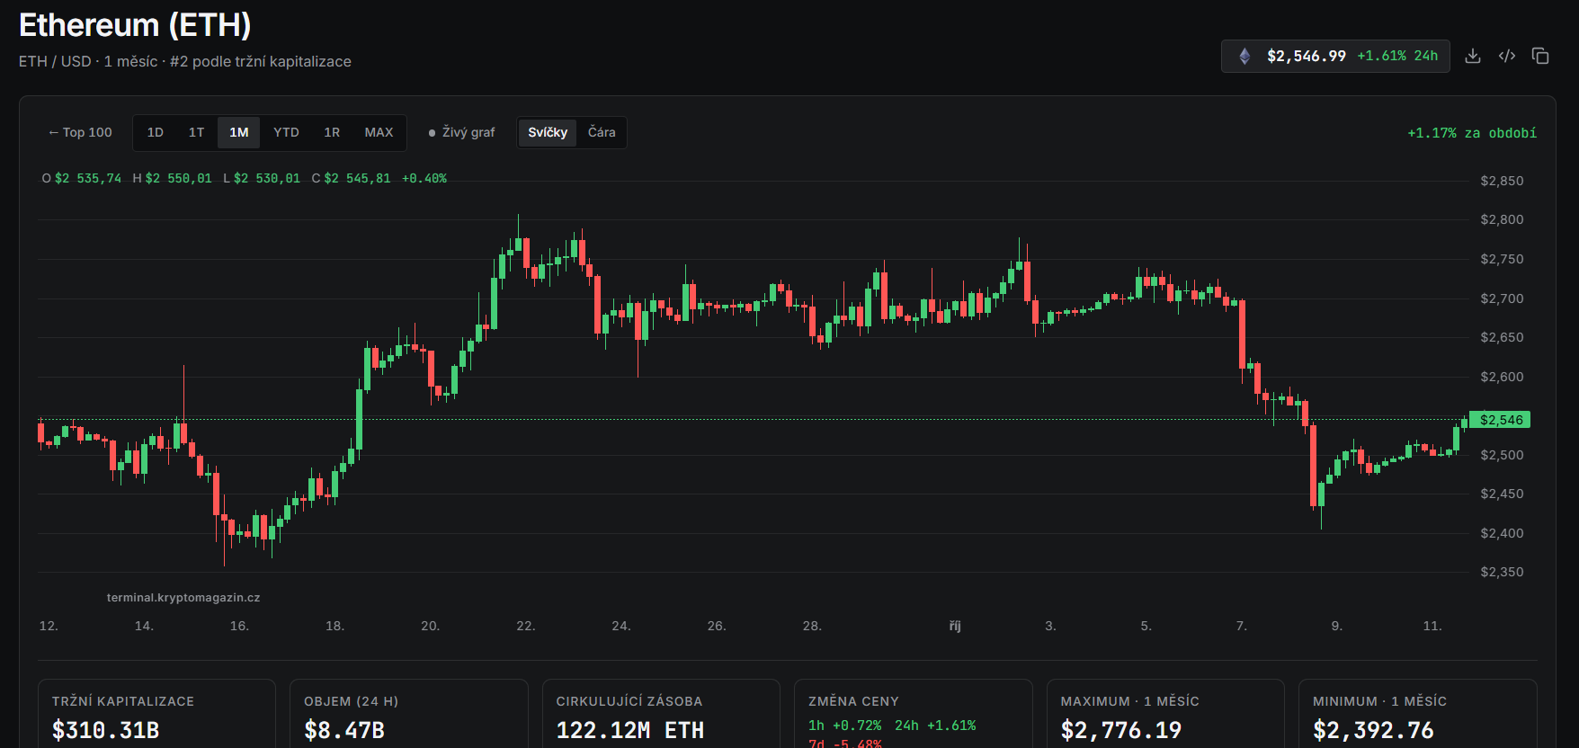Switch chart to Čára line view
Screen dimensions: 1579x748
click(x=602, y=132)
